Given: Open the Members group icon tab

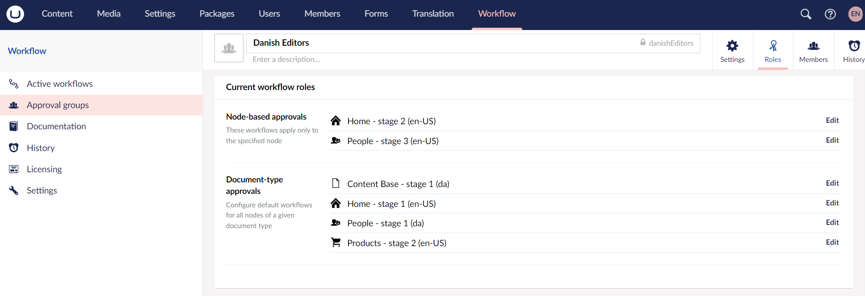Looking at the screenshot, I should pyautogui.click(x=814, y=50).
